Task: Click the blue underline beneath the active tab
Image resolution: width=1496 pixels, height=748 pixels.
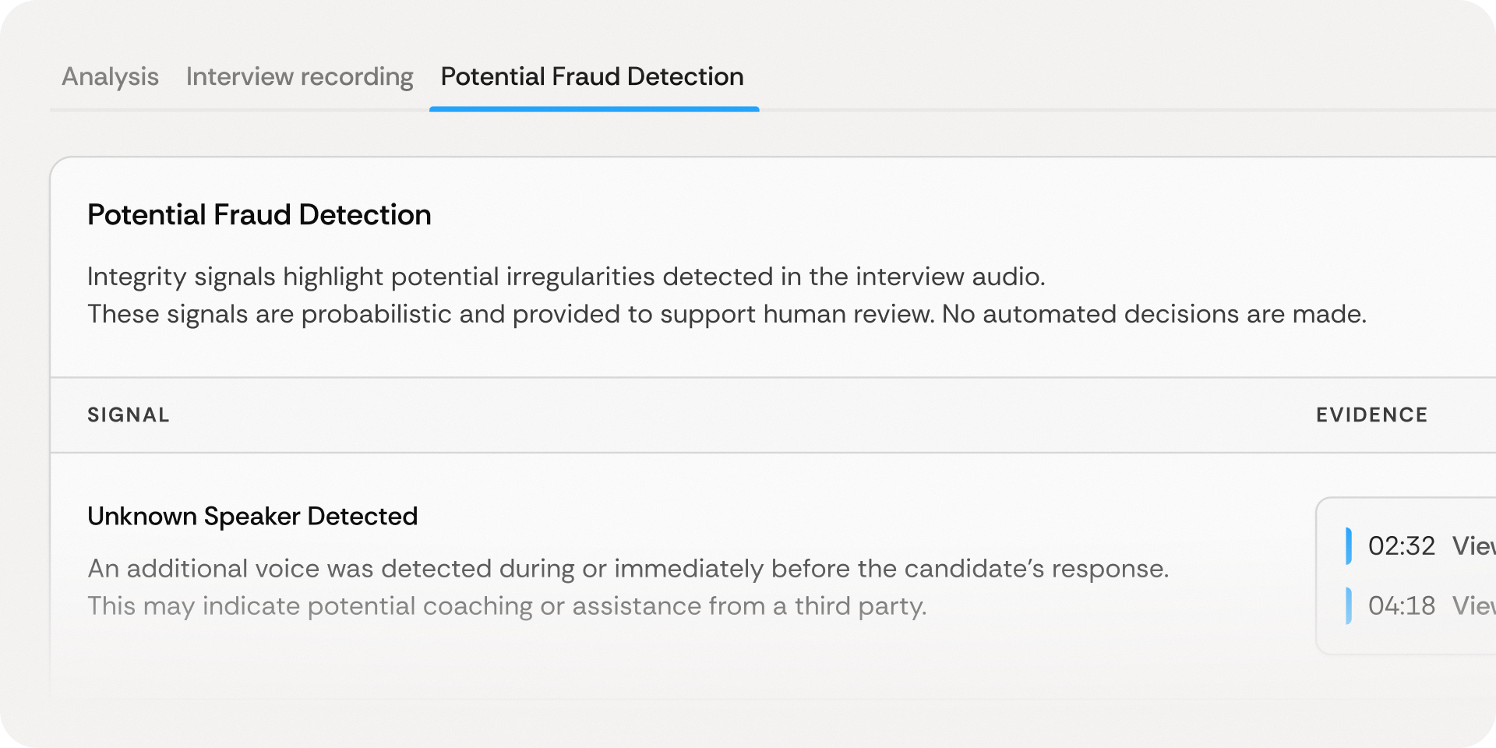Action: pos(594,109)
